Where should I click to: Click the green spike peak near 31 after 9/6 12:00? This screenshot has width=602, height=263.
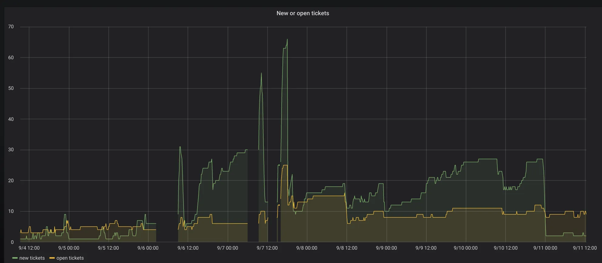coord(180,147)
